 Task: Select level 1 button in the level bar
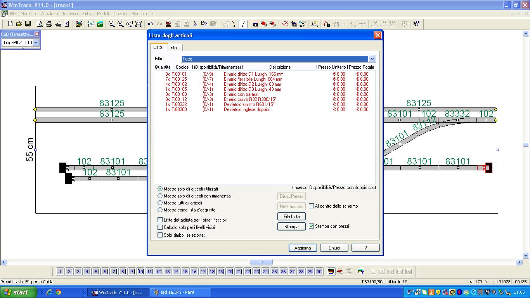[x=60, y=272]
